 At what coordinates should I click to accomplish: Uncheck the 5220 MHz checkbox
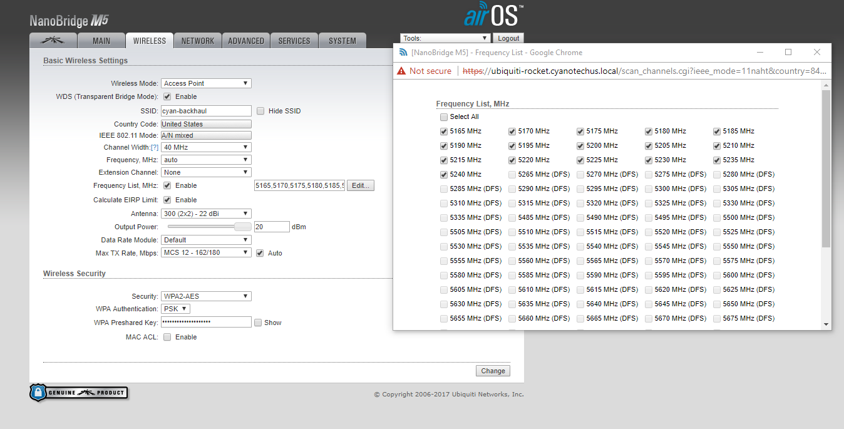click(512, 160)
